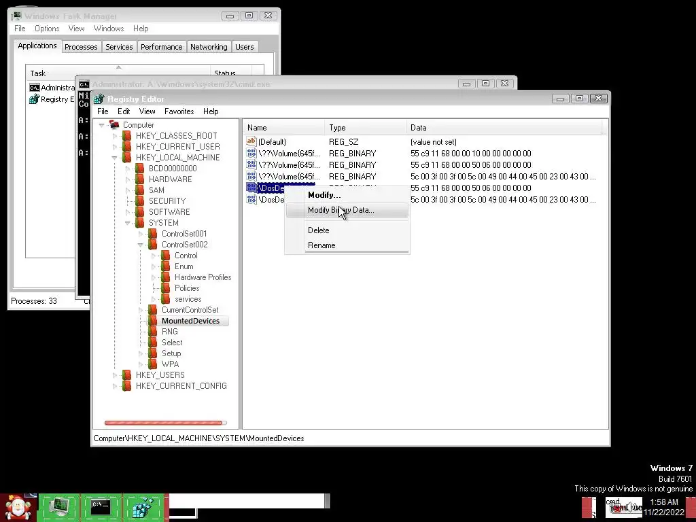Click the BCD00000000 key icon

click(140, 169)
